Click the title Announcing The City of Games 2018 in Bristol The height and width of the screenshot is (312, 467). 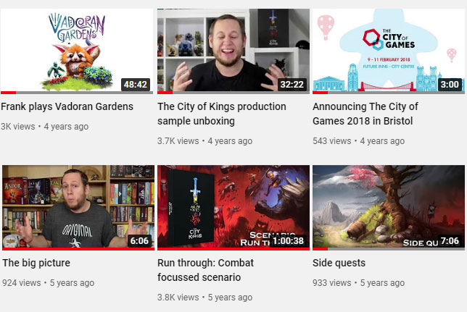pyautogui.click(x=365, y=114)
